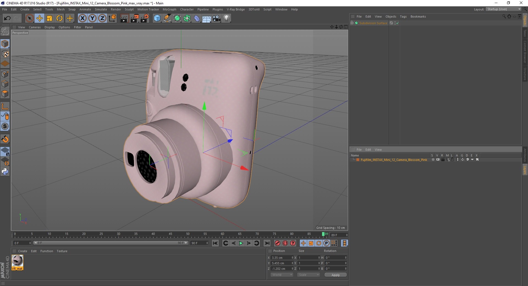Activate the Scale tool in top toolbar
Image resolution: width=528 pixels, height=286 pixels.
pos(50,18)
